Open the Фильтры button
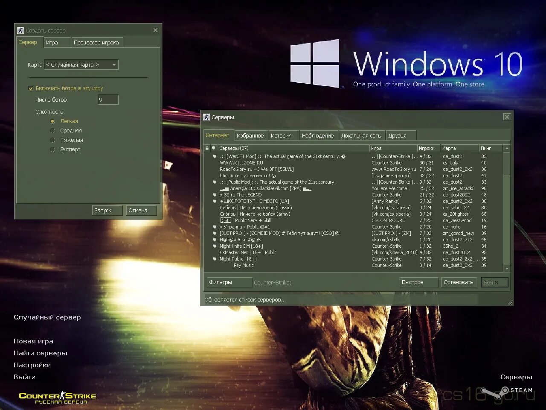The width and height of the screenshot is (546, 410). pyautogui.click(x=229, y=282)
